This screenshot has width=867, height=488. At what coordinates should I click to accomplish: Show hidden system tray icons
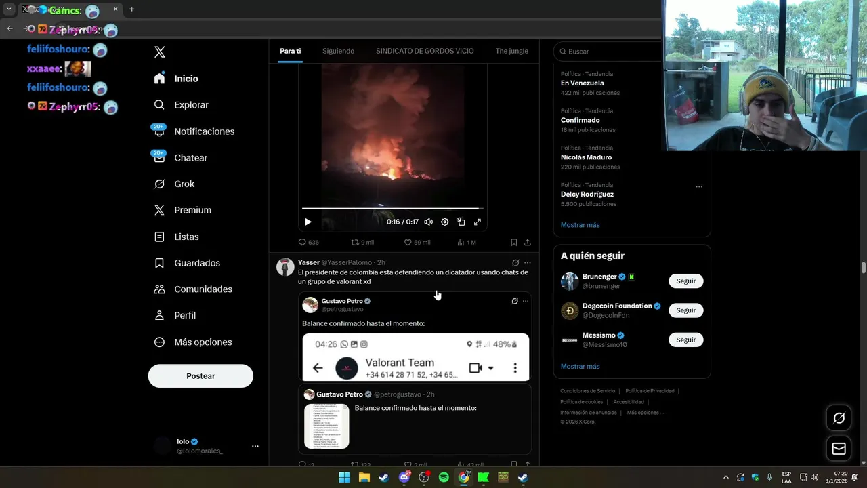pyautogui.click(x=726, y=477)
